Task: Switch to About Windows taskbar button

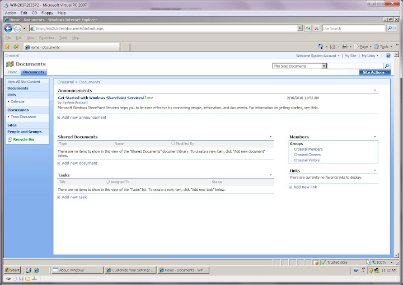Action: [77, 270]
